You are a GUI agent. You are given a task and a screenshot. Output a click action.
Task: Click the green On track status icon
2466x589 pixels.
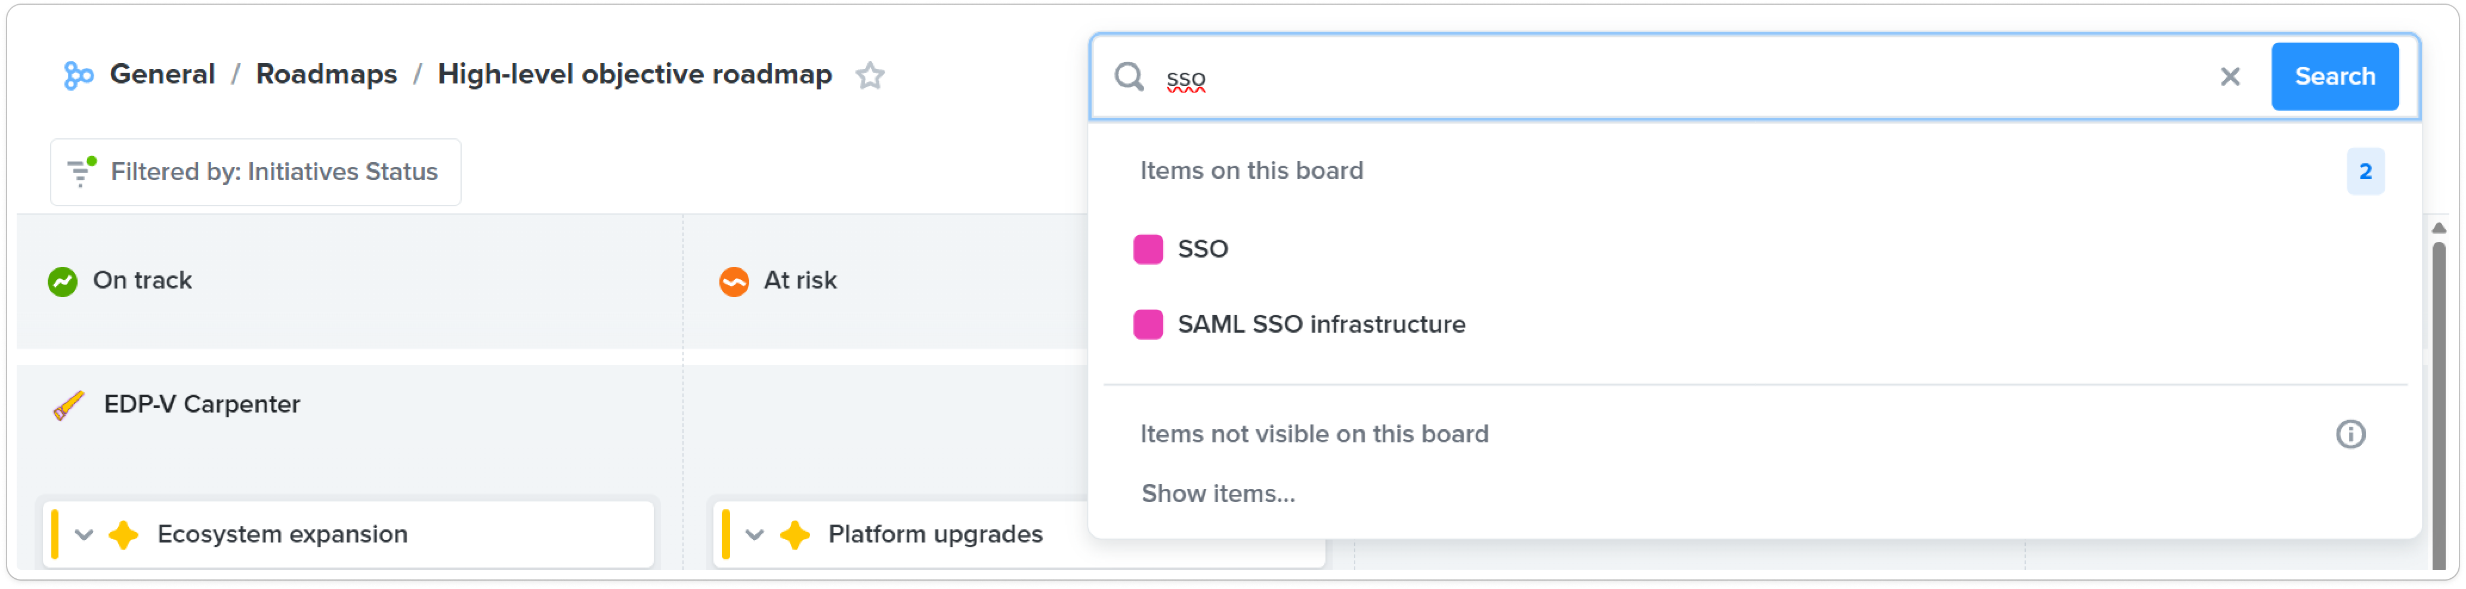click(63, 282)
